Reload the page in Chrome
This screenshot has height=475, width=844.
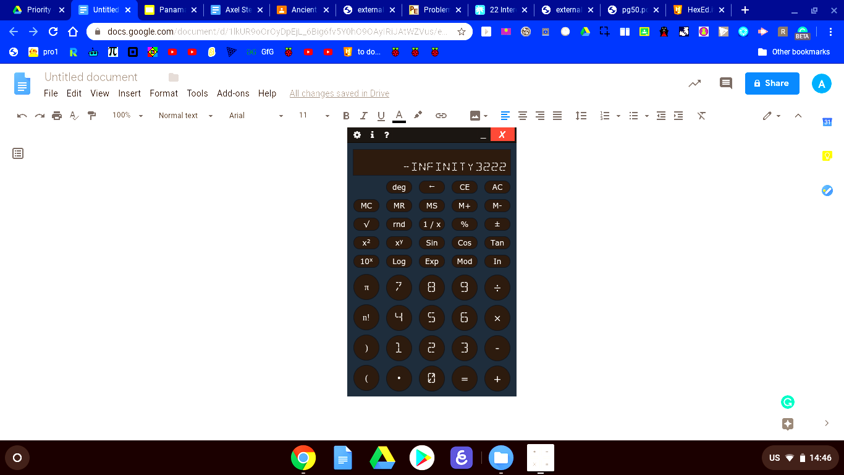[x=53, y=32]
